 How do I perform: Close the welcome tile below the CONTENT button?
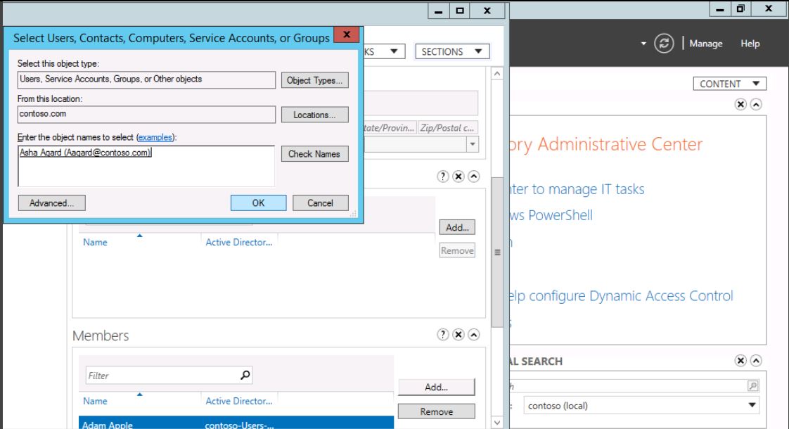(x=740, y=103)
